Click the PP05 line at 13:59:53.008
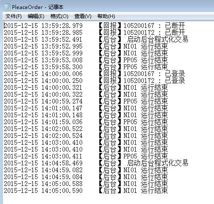 (86, 60)
